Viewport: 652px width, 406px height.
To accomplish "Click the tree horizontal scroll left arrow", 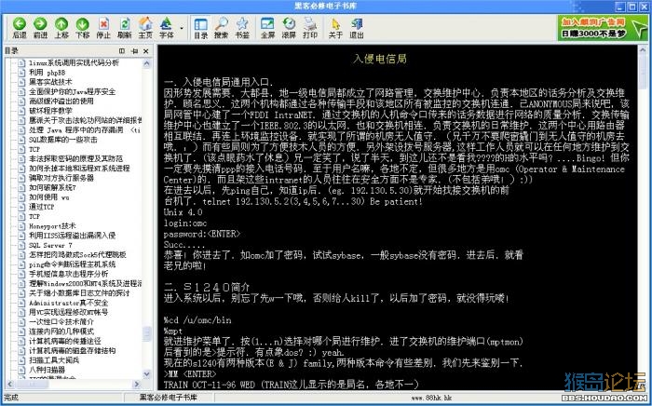I will coord(9,384).
